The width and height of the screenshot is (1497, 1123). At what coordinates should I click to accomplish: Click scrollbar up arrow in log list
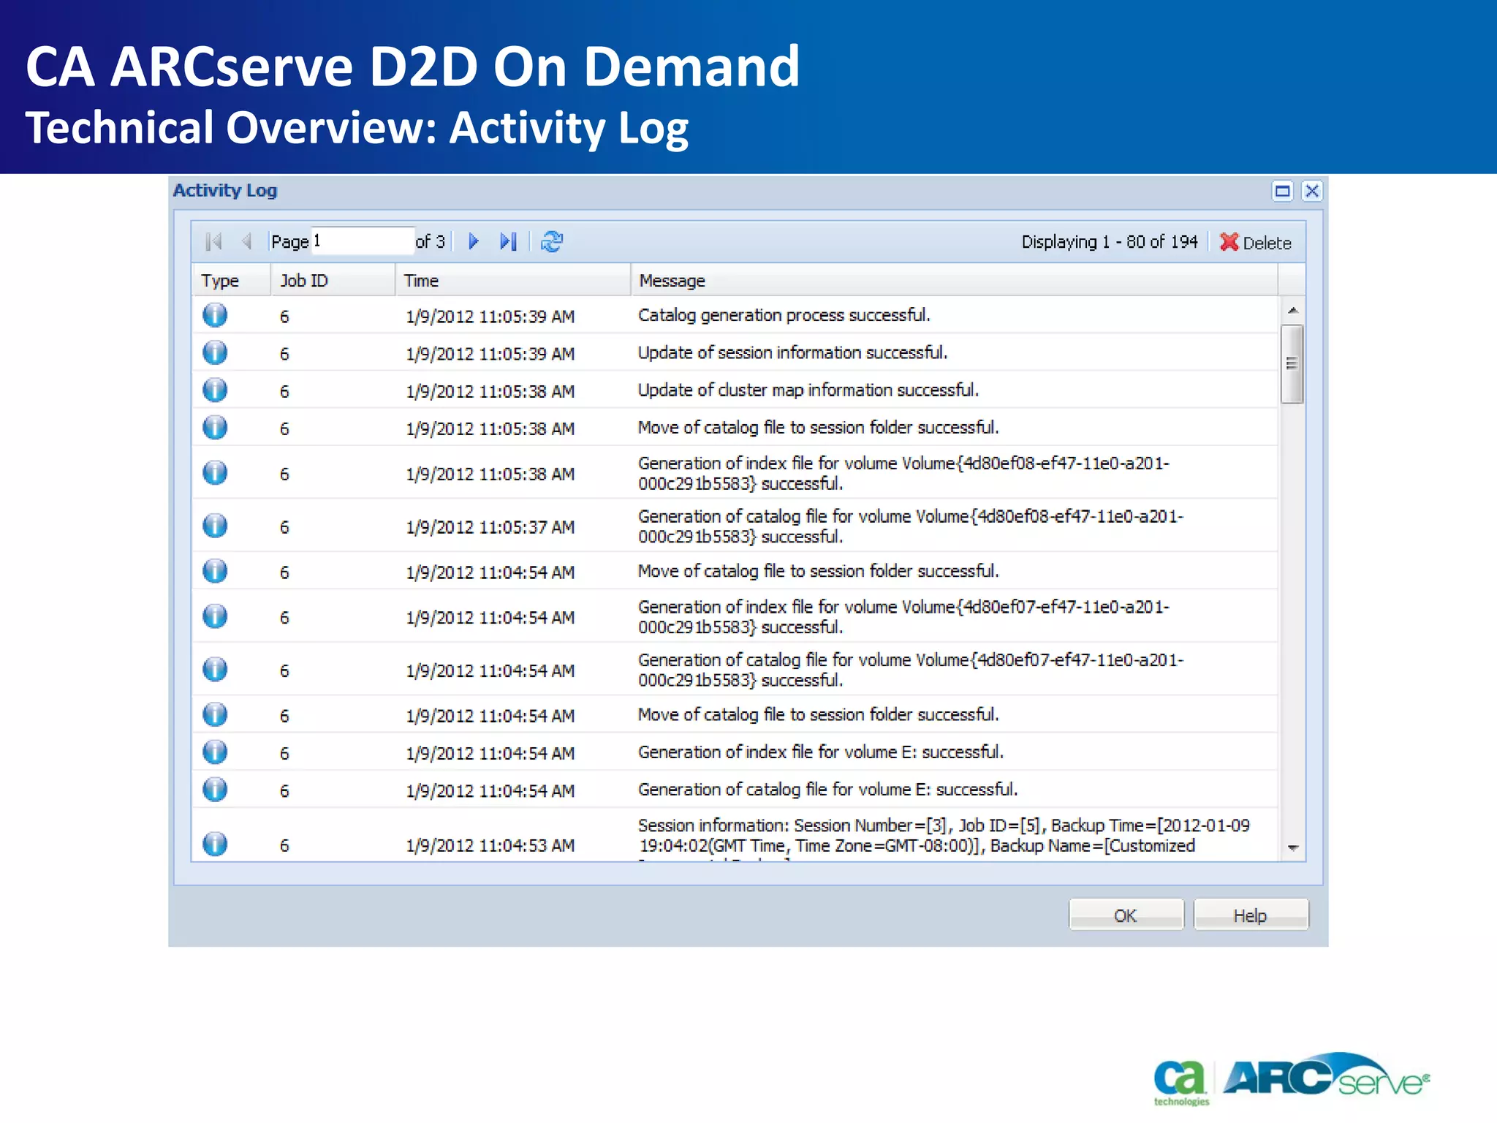[x=1292, y=311]
